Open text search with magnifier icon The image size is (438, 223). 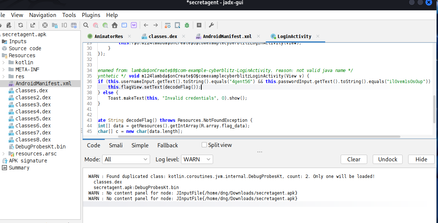(86, 25)
